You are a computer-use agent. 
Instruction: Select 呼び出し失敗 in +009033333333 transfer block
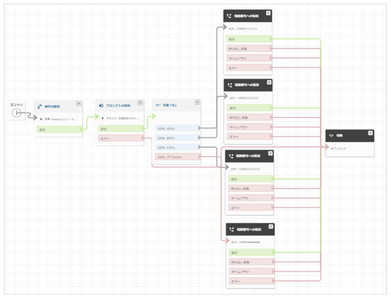pyautogui.click(x=251, y=189)
